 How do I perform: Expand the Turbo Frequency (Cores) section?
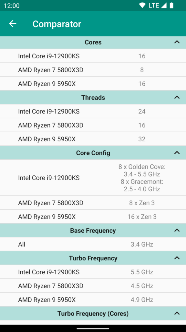coord(177,313)
